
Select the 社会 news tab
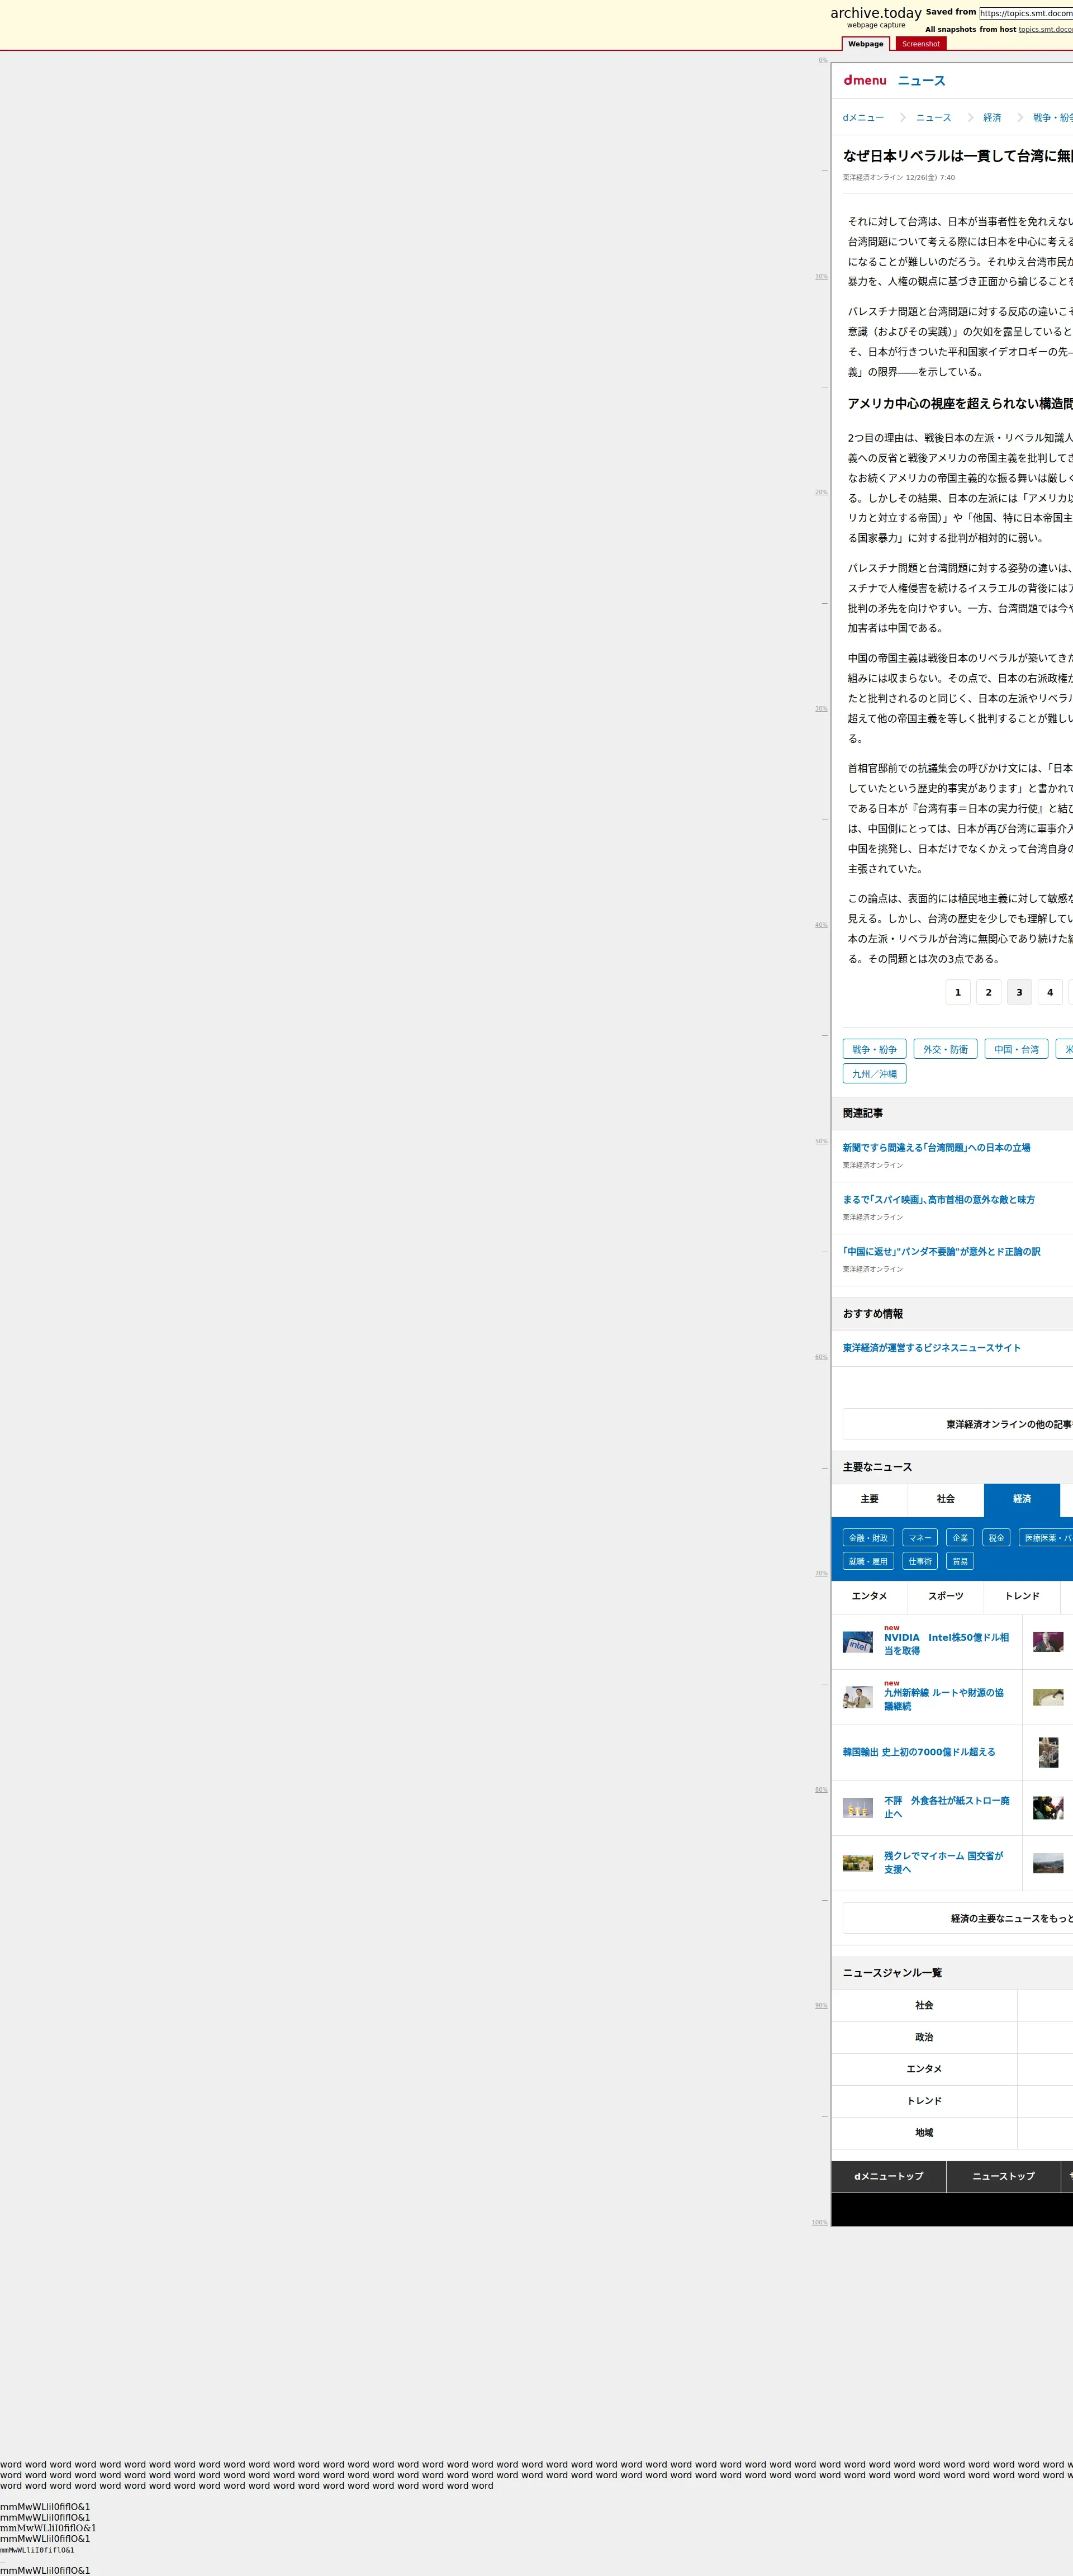pos(945,1499)
